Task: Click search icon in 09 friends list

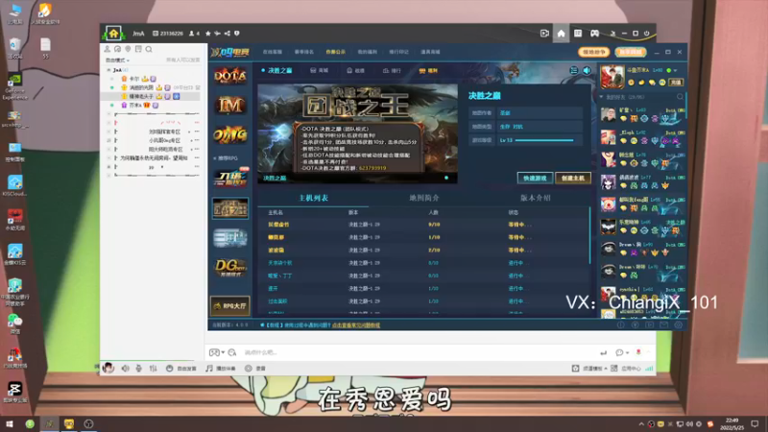Action: 680,97
